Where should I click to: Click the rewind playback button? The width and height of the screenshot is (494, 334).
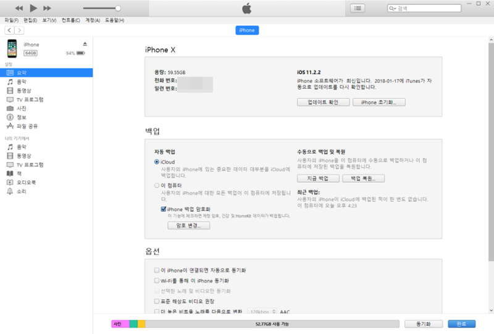[19, 8]
